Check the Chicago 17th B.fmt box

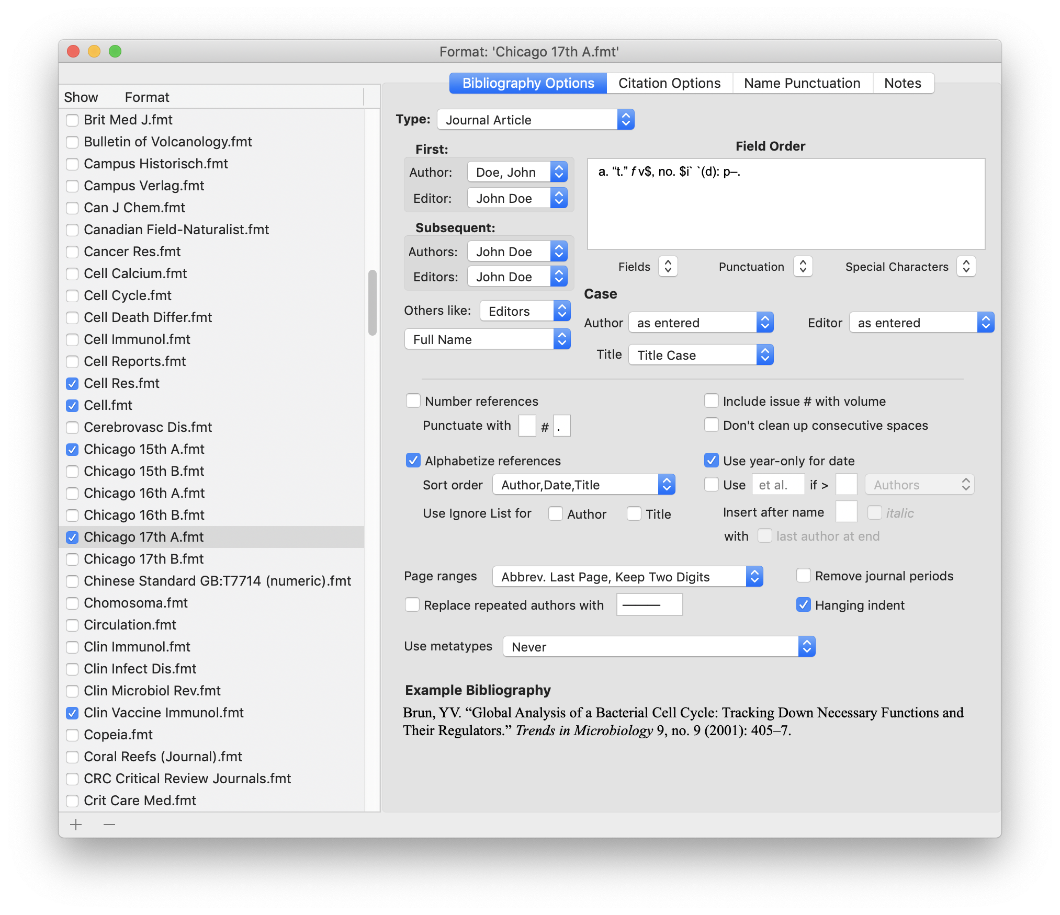[x=73, y=559]
